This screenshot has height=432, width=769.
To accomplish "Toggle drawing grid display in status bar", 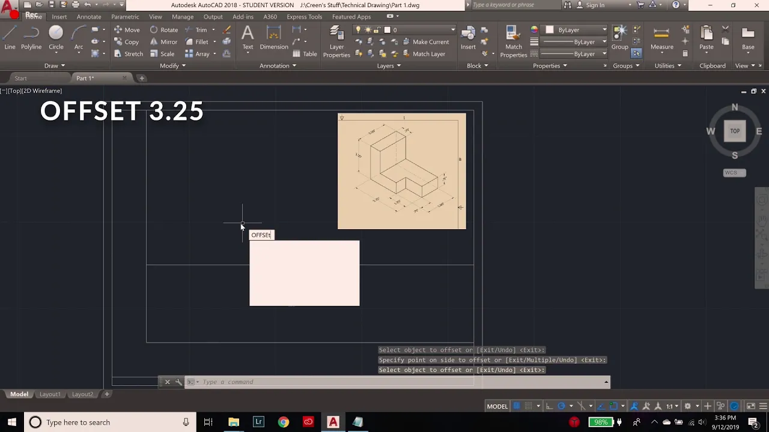I will tap(516, 406).
